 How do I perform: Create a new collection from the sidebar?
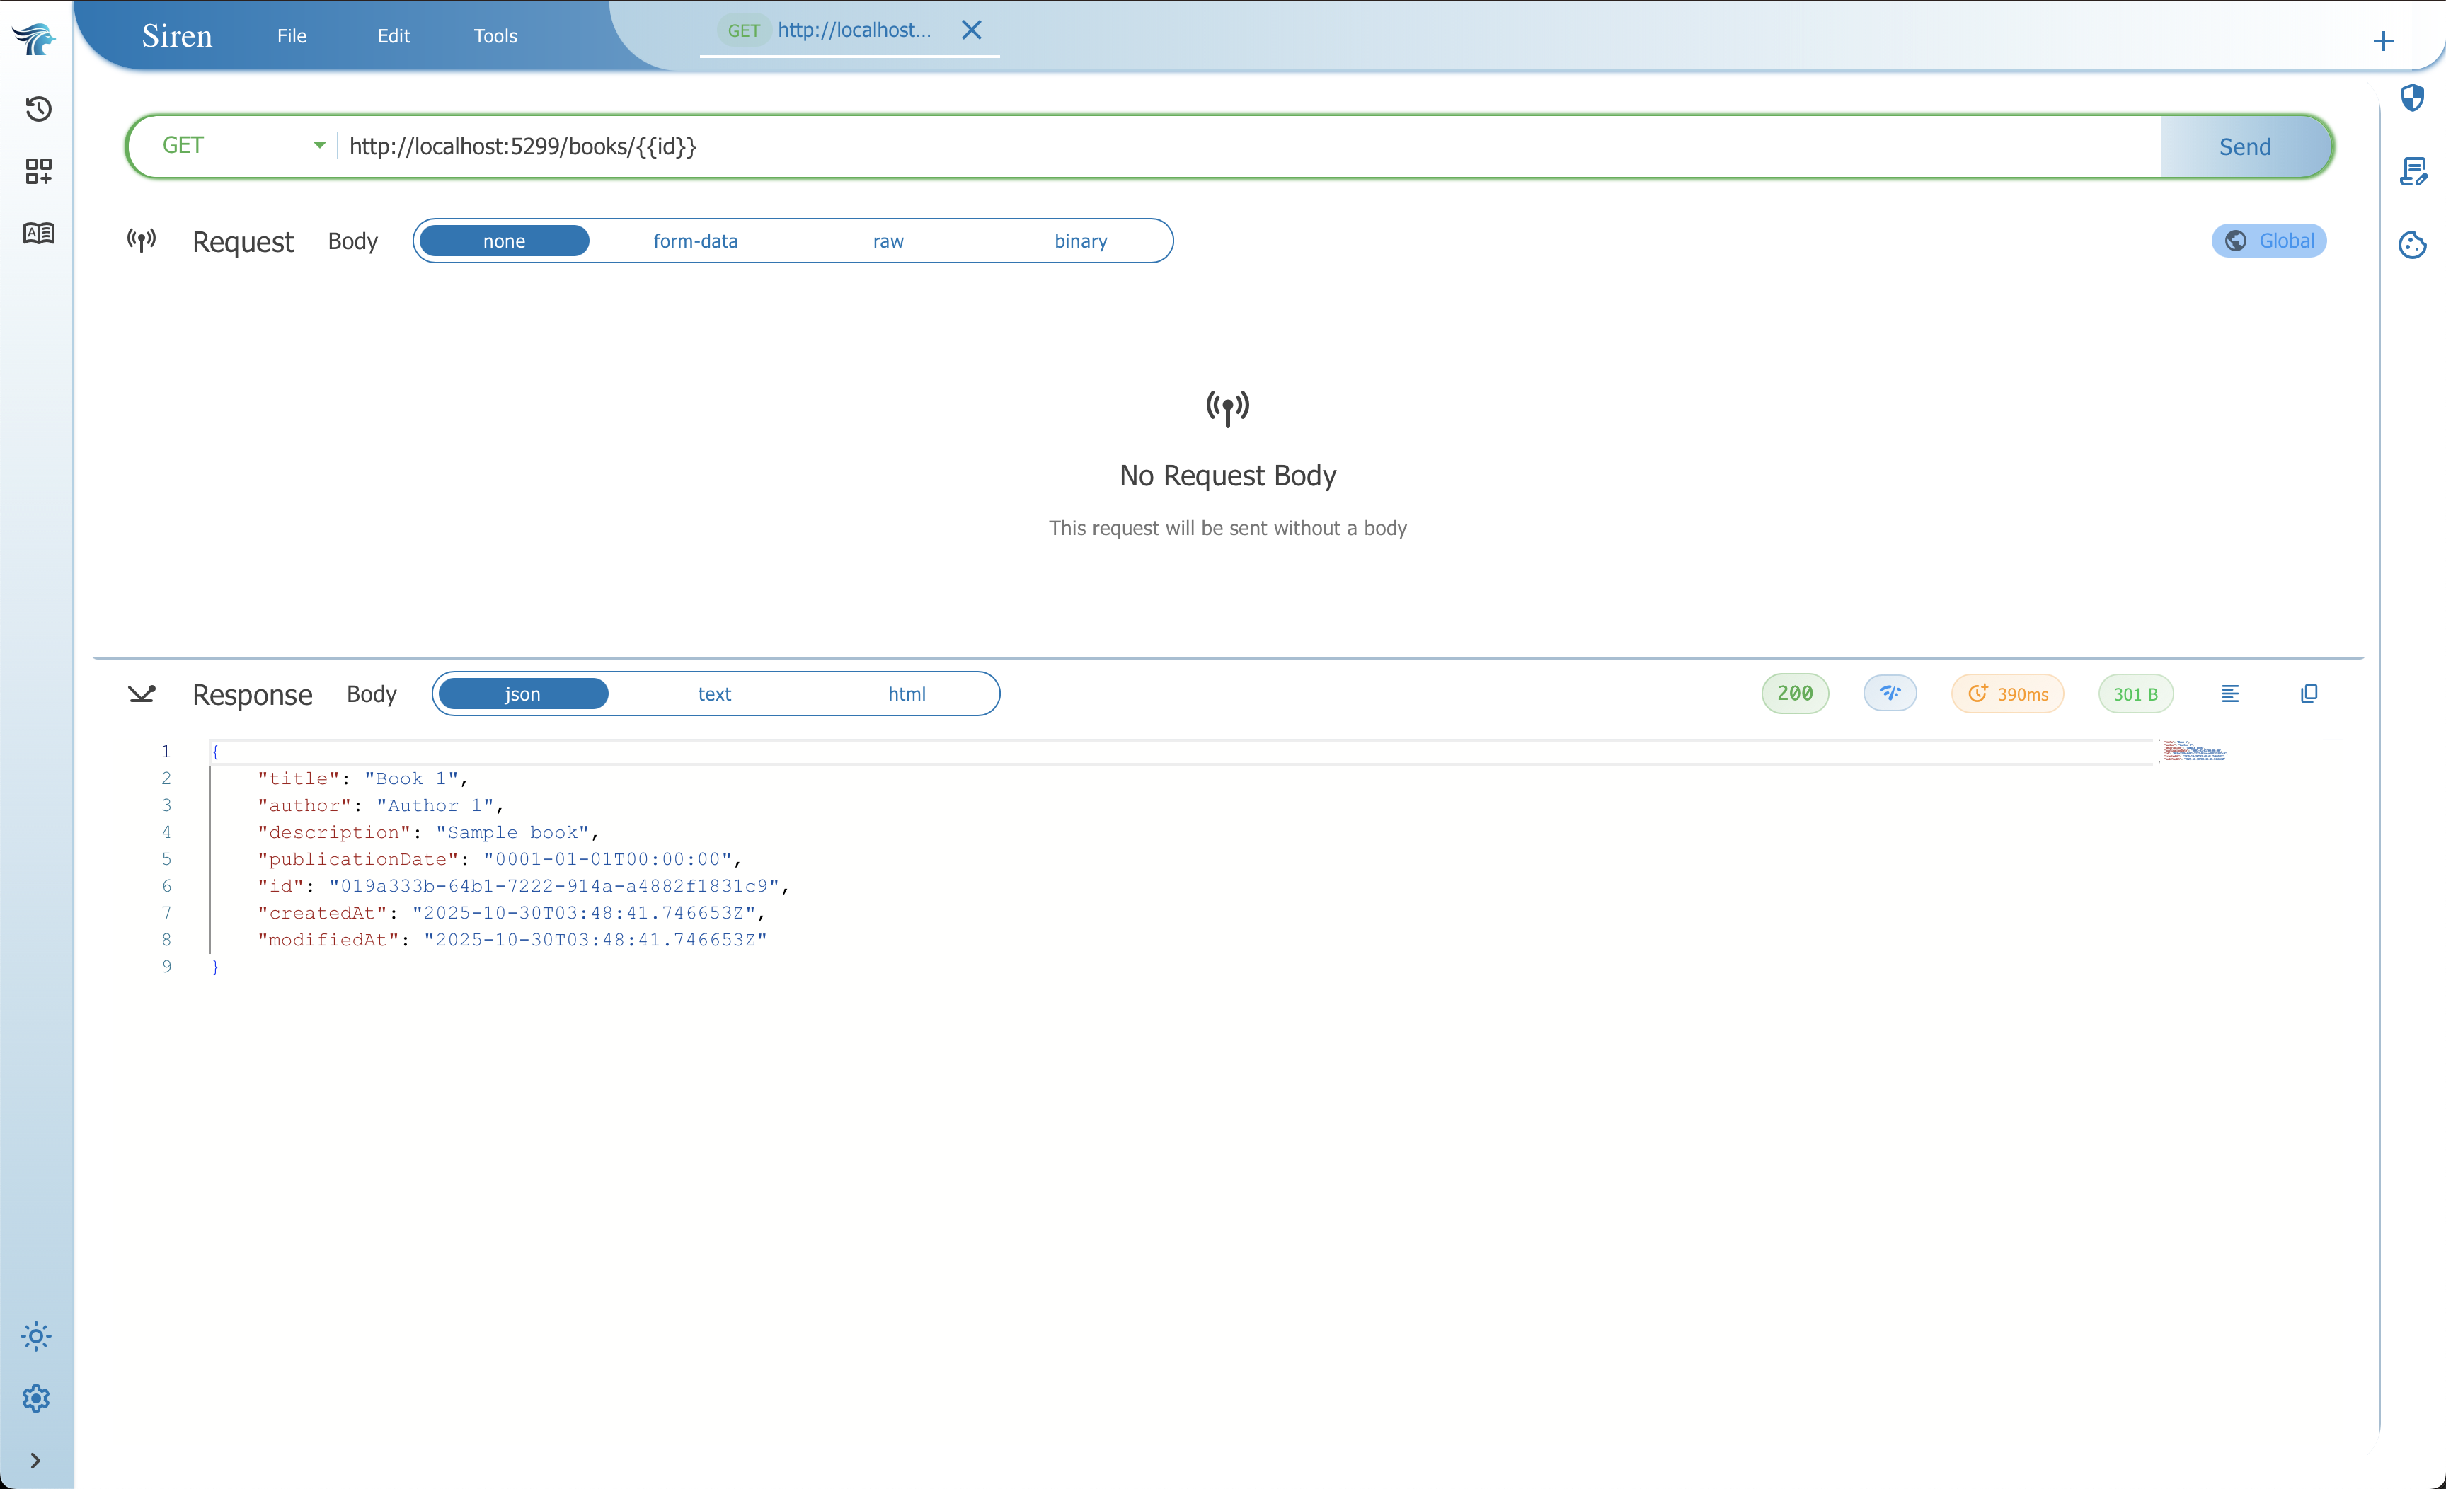point(38,171)
